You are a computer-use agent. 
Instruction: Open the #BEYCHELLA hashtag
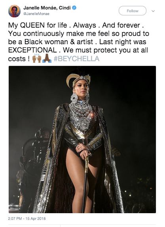76,59
